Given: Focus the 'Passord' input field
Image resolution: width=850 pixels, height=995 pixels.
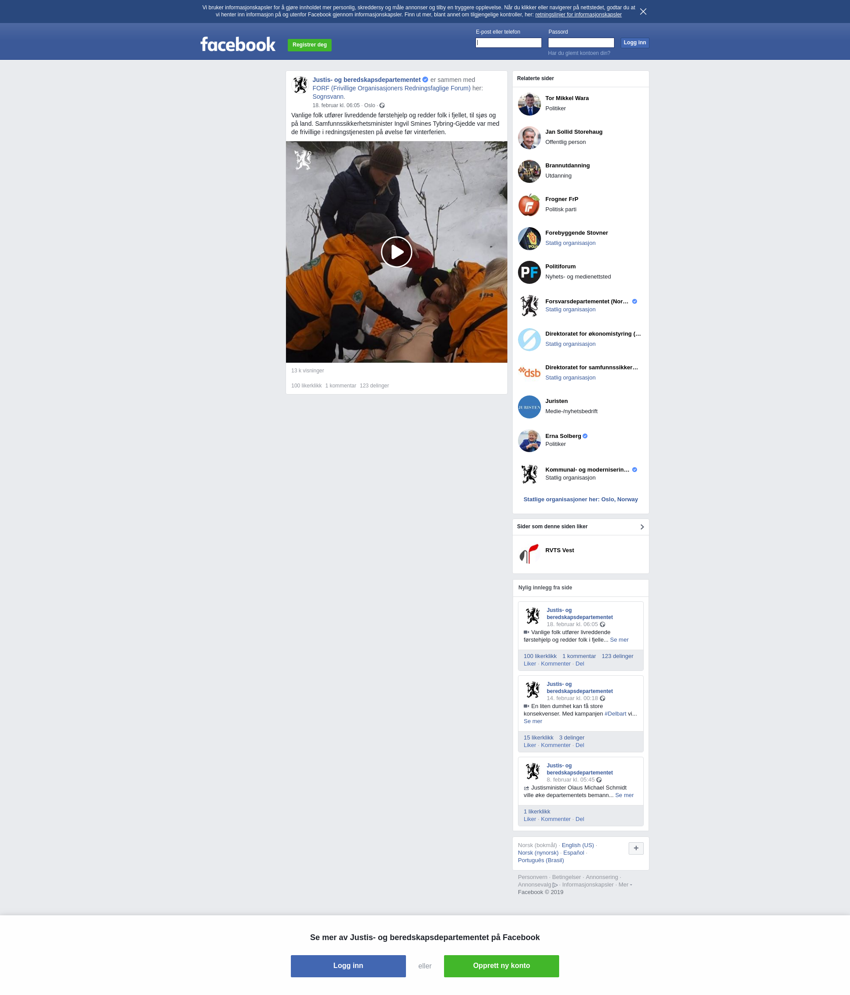Looking at the screenshot, I should tap(581, 43).
